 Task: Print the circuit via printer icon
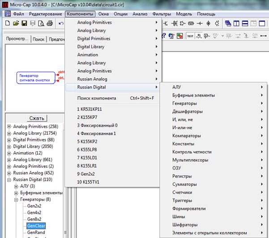point(50,23)
